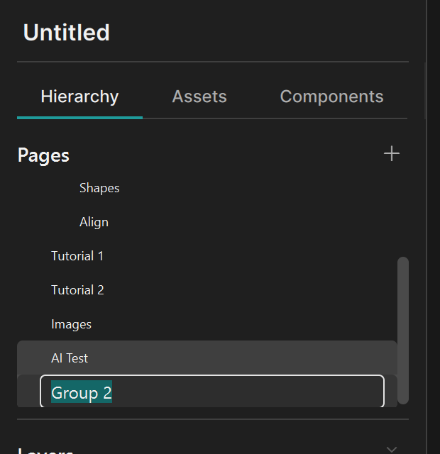
Task: Click the Pages section heading
Action: coord(43,155)
